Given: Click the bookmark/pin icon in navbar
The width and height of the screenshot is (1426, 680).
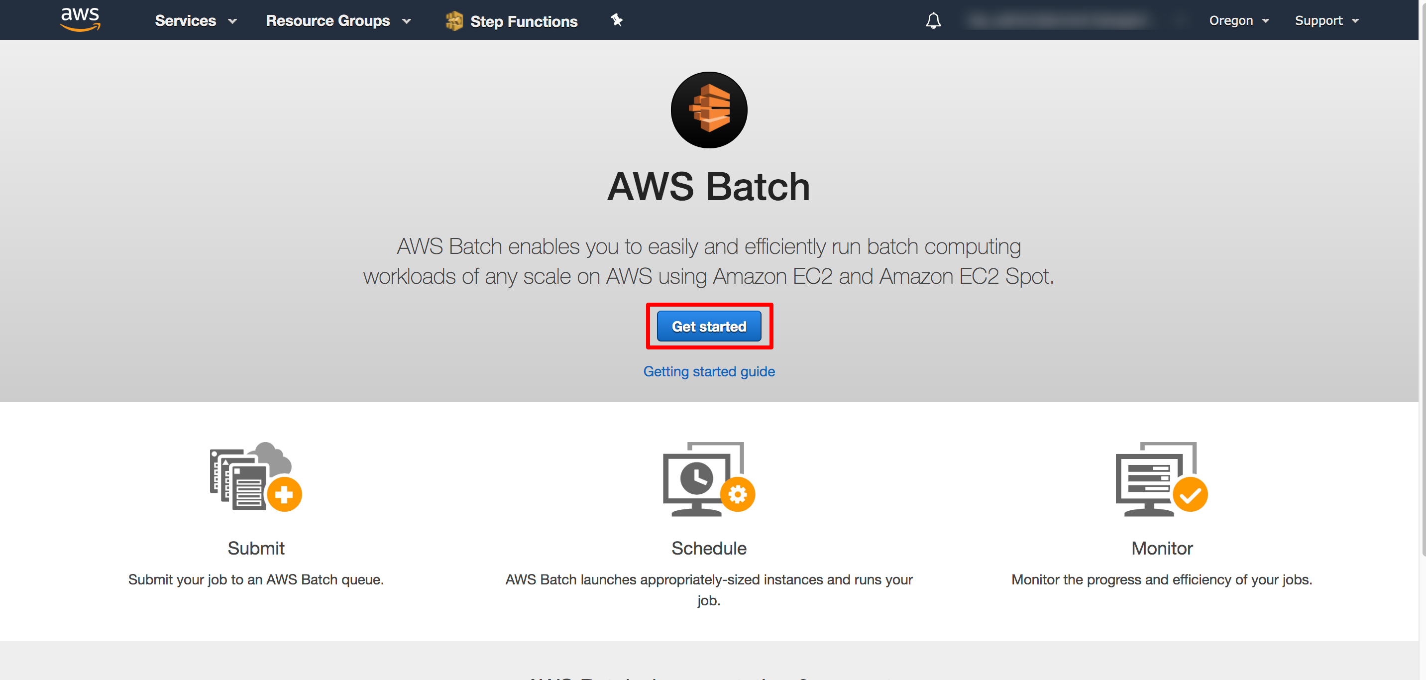Looking at the screenshot, I should click(x=617, y=20).
